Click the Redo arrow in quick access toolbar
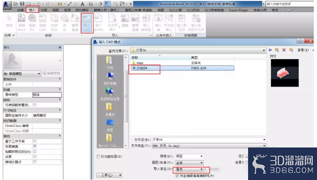317x180 pixels. point(48,4)
